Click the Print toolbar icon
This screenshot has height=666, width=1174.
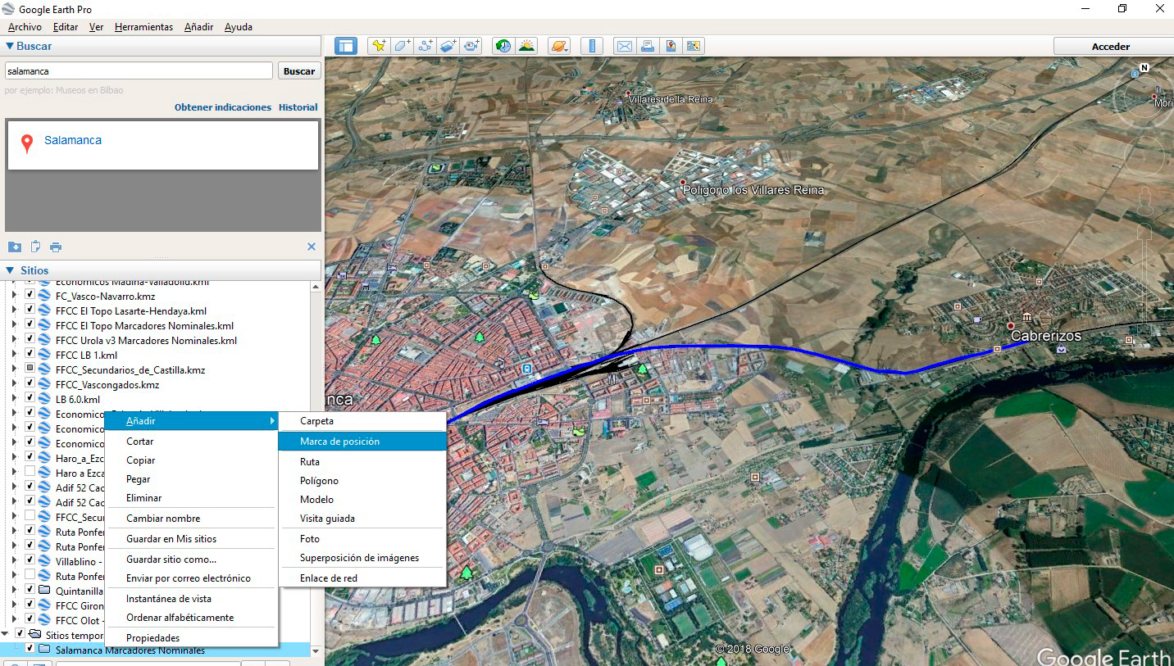tap(648, 46)
